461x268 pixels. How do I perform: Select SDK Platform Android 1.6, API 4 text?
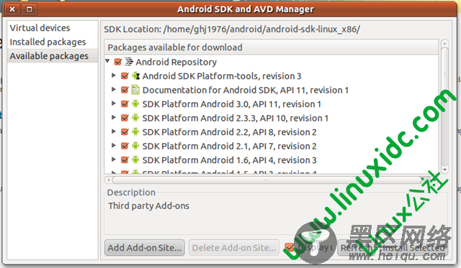point(230,160)
